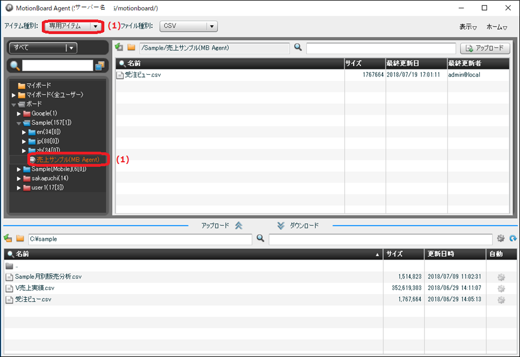Viewport: 520px width, 357px height.
Task: Click auto gear icon for V売上実績.csv
Action: tap(501, 288)
